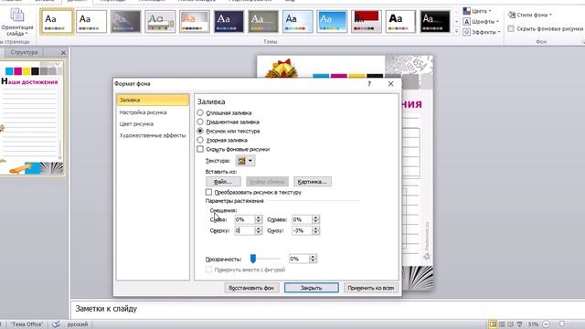Viewport: 585px width, 329px height.
Task: Select the Заливка category in dialog
Action: coord(153,100)
